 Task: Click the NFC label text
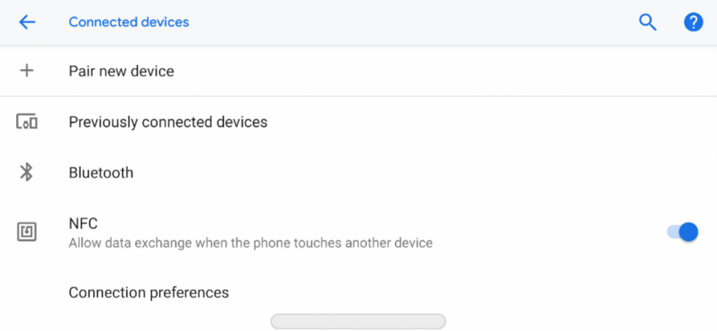click(x=83, y=224)
